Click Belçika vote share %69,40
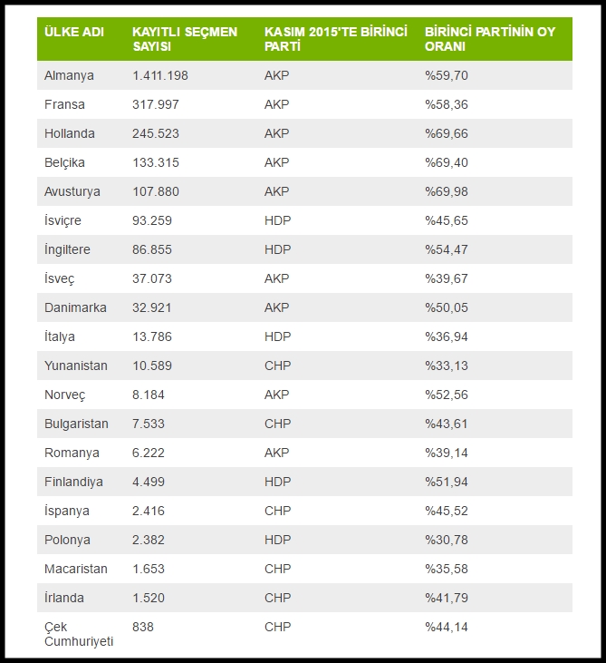 click(x=447, y=162)
